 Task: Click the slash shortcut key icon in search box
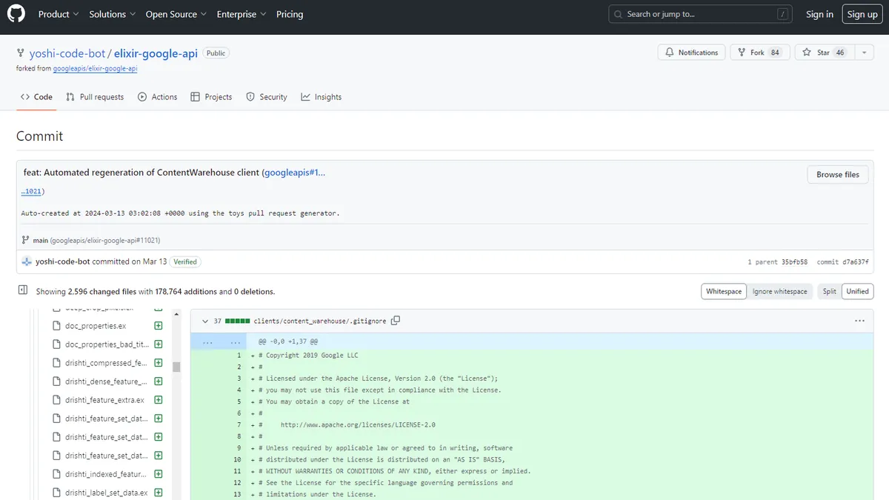click(x=782, y=14)
